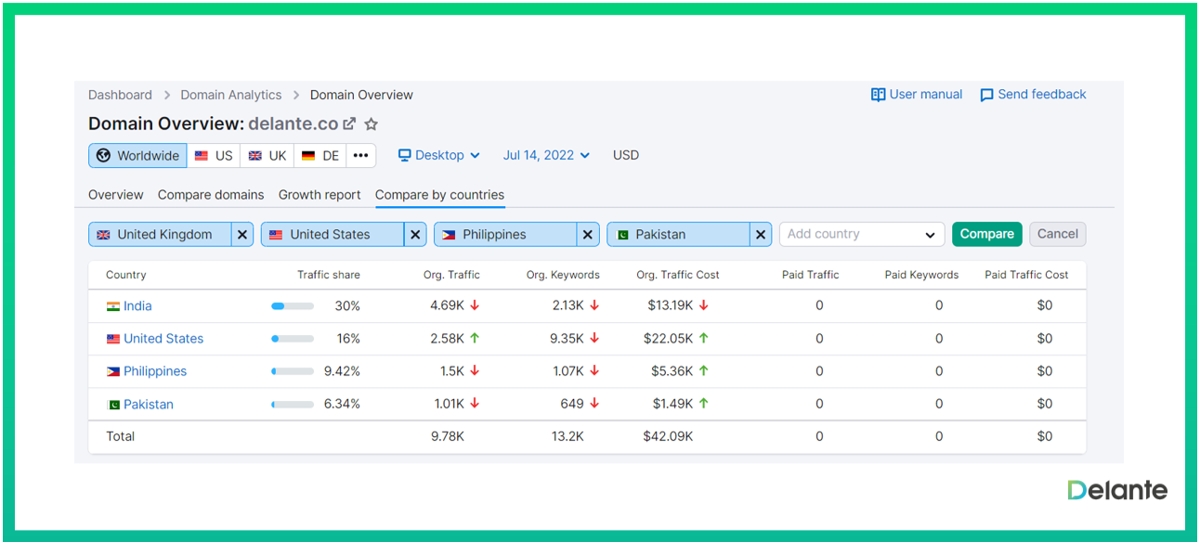Open United States country link in table
1200x542 pixels.
pyautogui.click(x=163, y=339)
